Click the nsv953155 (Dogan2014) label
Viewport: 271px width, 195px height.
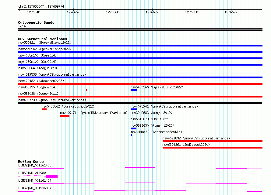click(37, 87)
